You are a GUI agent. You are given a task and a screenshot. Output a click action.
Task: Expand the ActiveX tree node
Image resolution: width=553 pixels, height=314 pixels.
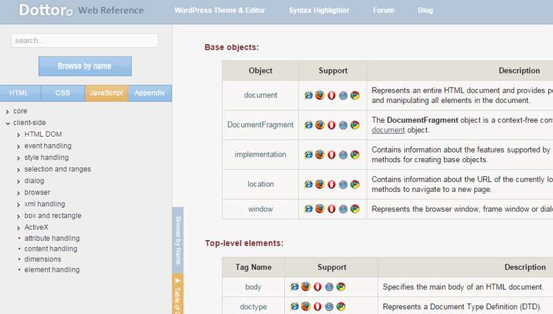pos(19,227)
